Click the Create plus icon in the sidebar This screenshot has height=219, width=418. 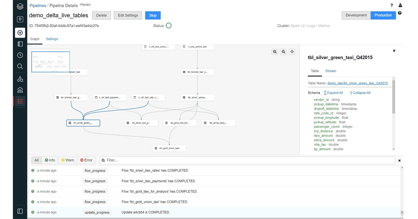20,33
